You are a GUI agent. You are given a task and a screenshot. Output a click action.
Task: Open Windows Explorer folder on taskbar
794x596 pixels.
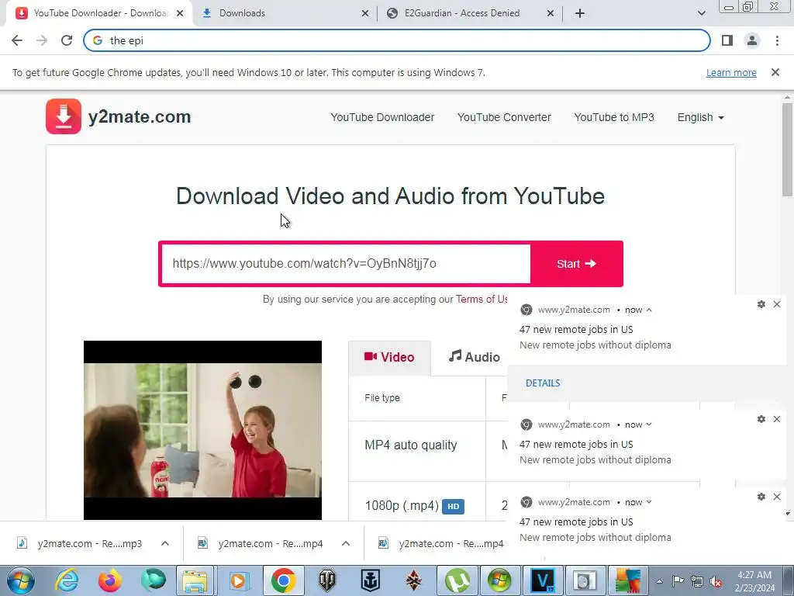point(195,580)
